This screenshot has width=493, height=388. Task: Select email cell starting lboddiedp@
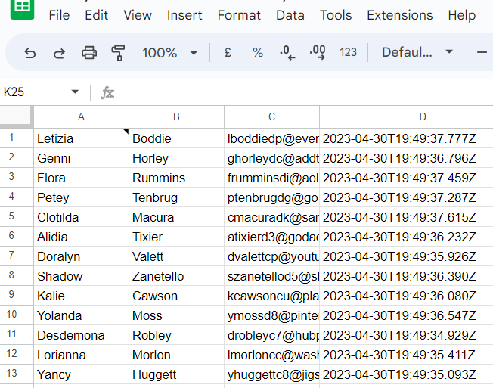point(271,138)
